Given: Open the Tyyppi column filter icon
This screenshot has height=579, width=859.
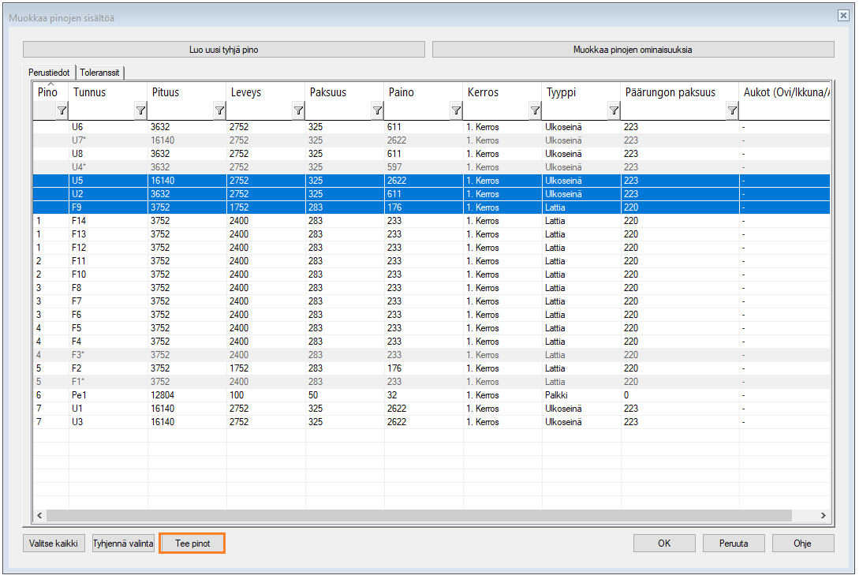Looking at the screenshot, I should coord(614,111).
